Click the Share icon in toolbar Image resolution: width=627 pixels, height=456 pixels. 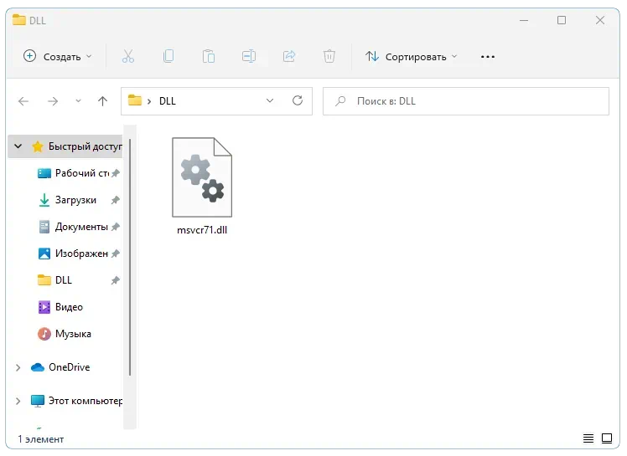pyautogui.click(x=289, y=56)
